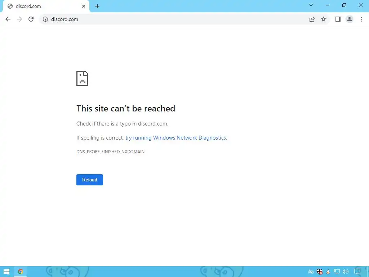
Task: Close the Chrome window
Action: point(360,5)
